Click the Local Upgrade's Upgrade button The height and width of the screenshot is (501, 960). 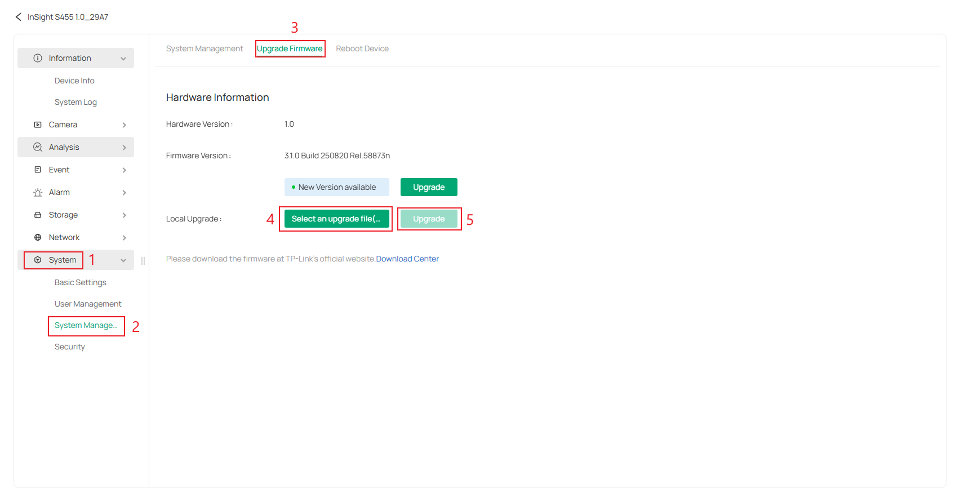429,219
